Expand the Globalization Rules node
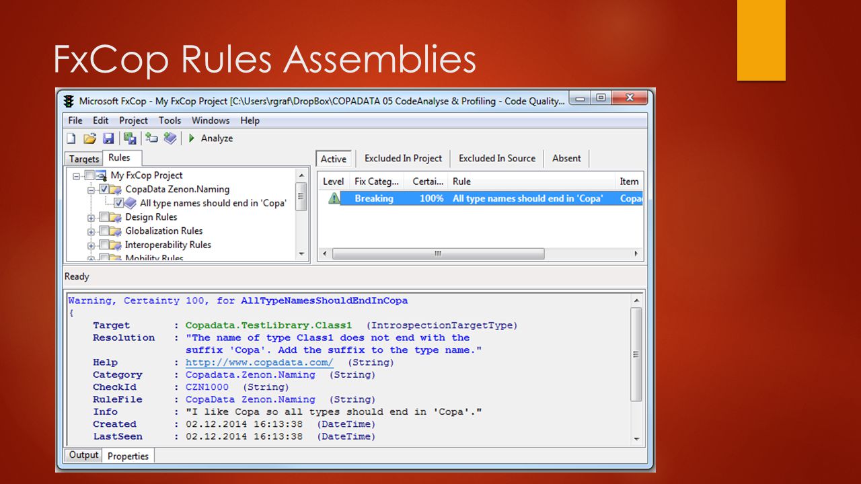The image size is (861, 484). [91, 231]
